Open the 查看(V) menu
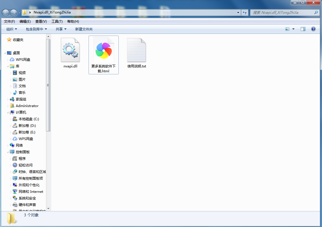322x227 pixels. (41, 21)
